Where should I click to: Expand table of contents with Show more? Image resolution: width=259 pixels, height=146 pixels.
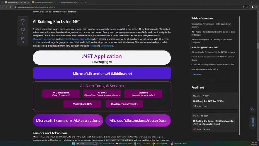(x=197, y=75)
